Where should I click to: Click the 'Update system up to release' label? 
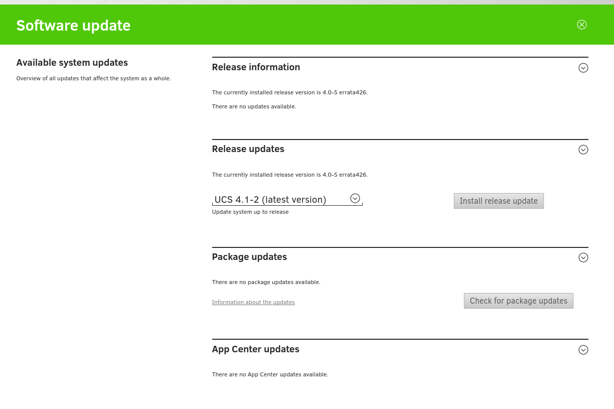click(x=250, y=212)
